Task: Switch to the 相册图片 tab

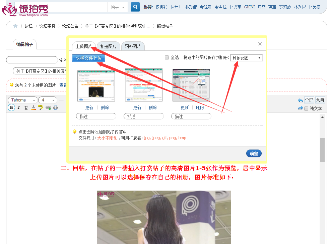Action: 108,46
